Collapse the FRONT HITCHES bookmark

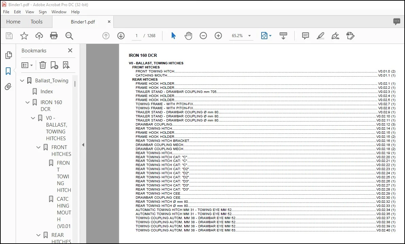click(x=38, y=147)
